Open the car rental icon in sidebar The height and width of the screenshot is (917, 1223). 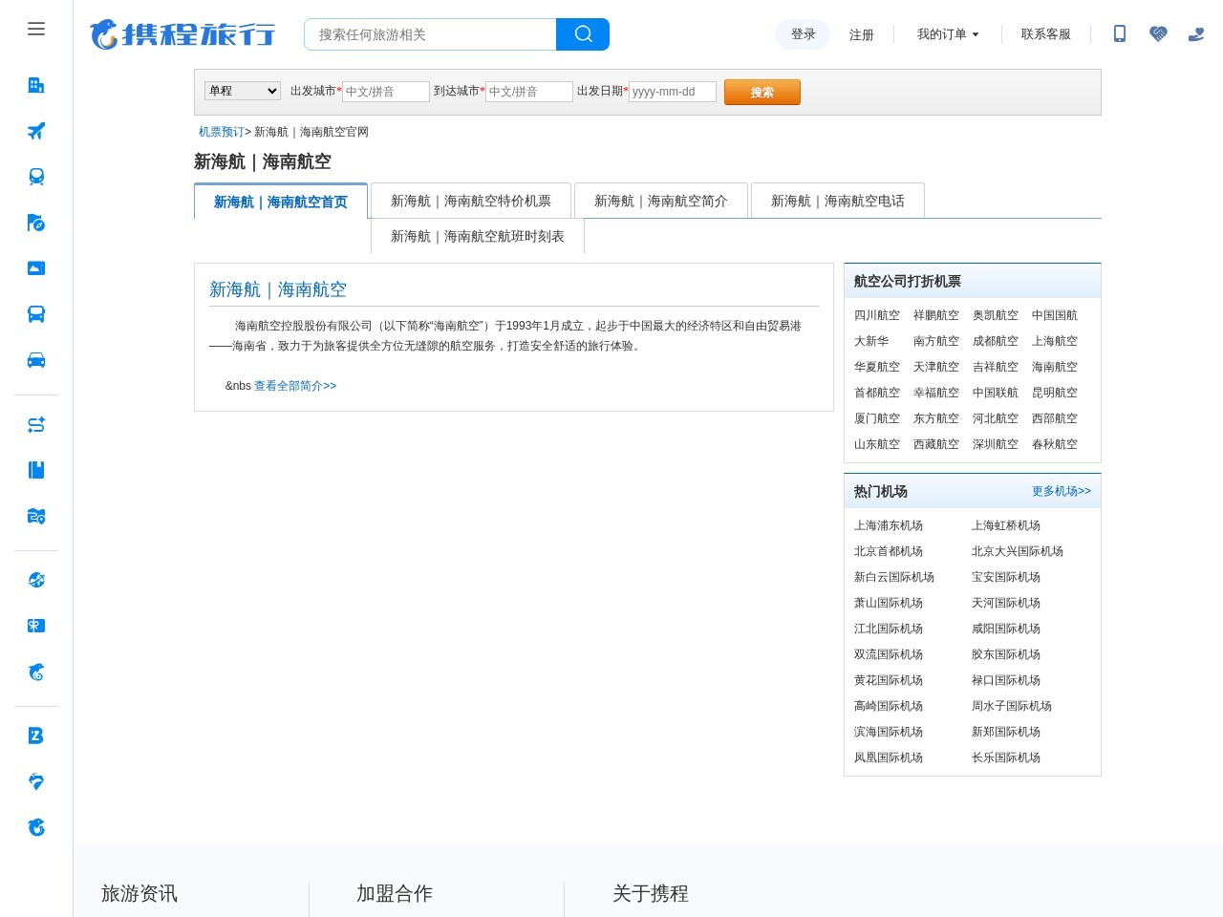pyautogui.click(x=36, y=359)
